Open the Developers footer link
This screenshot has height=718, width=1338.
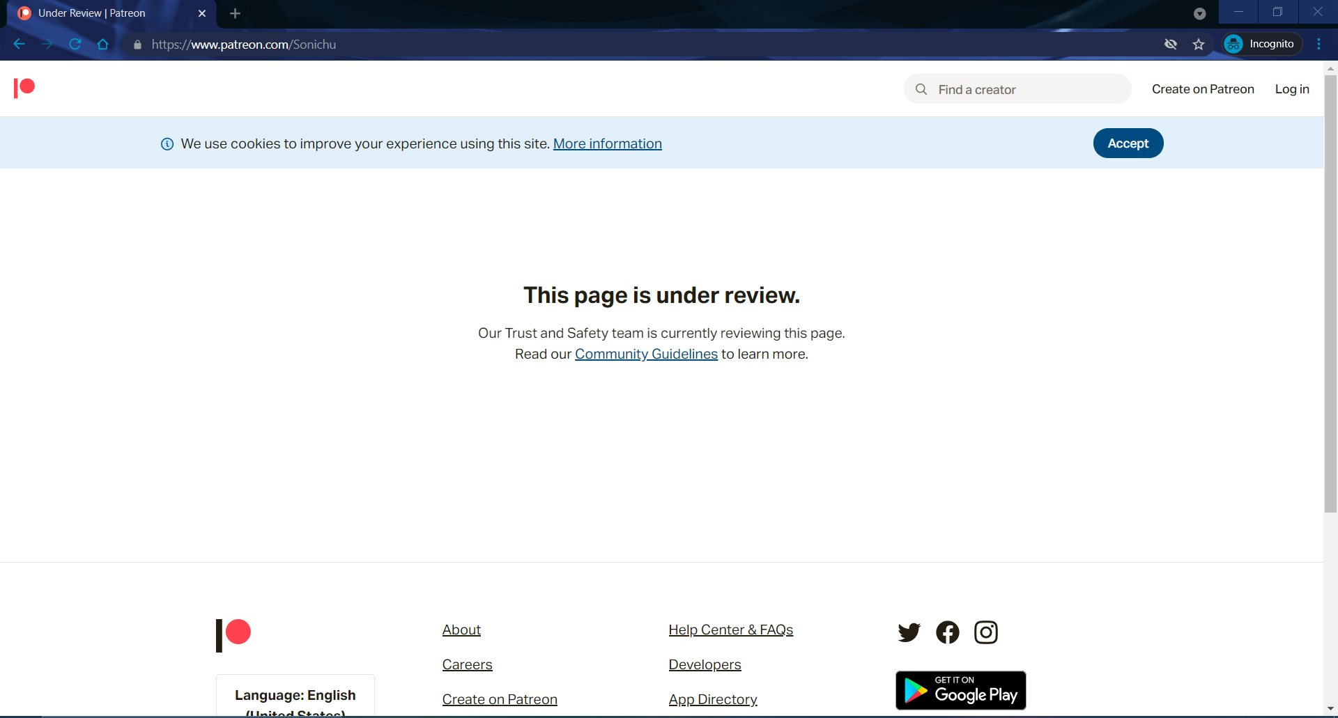705,664
